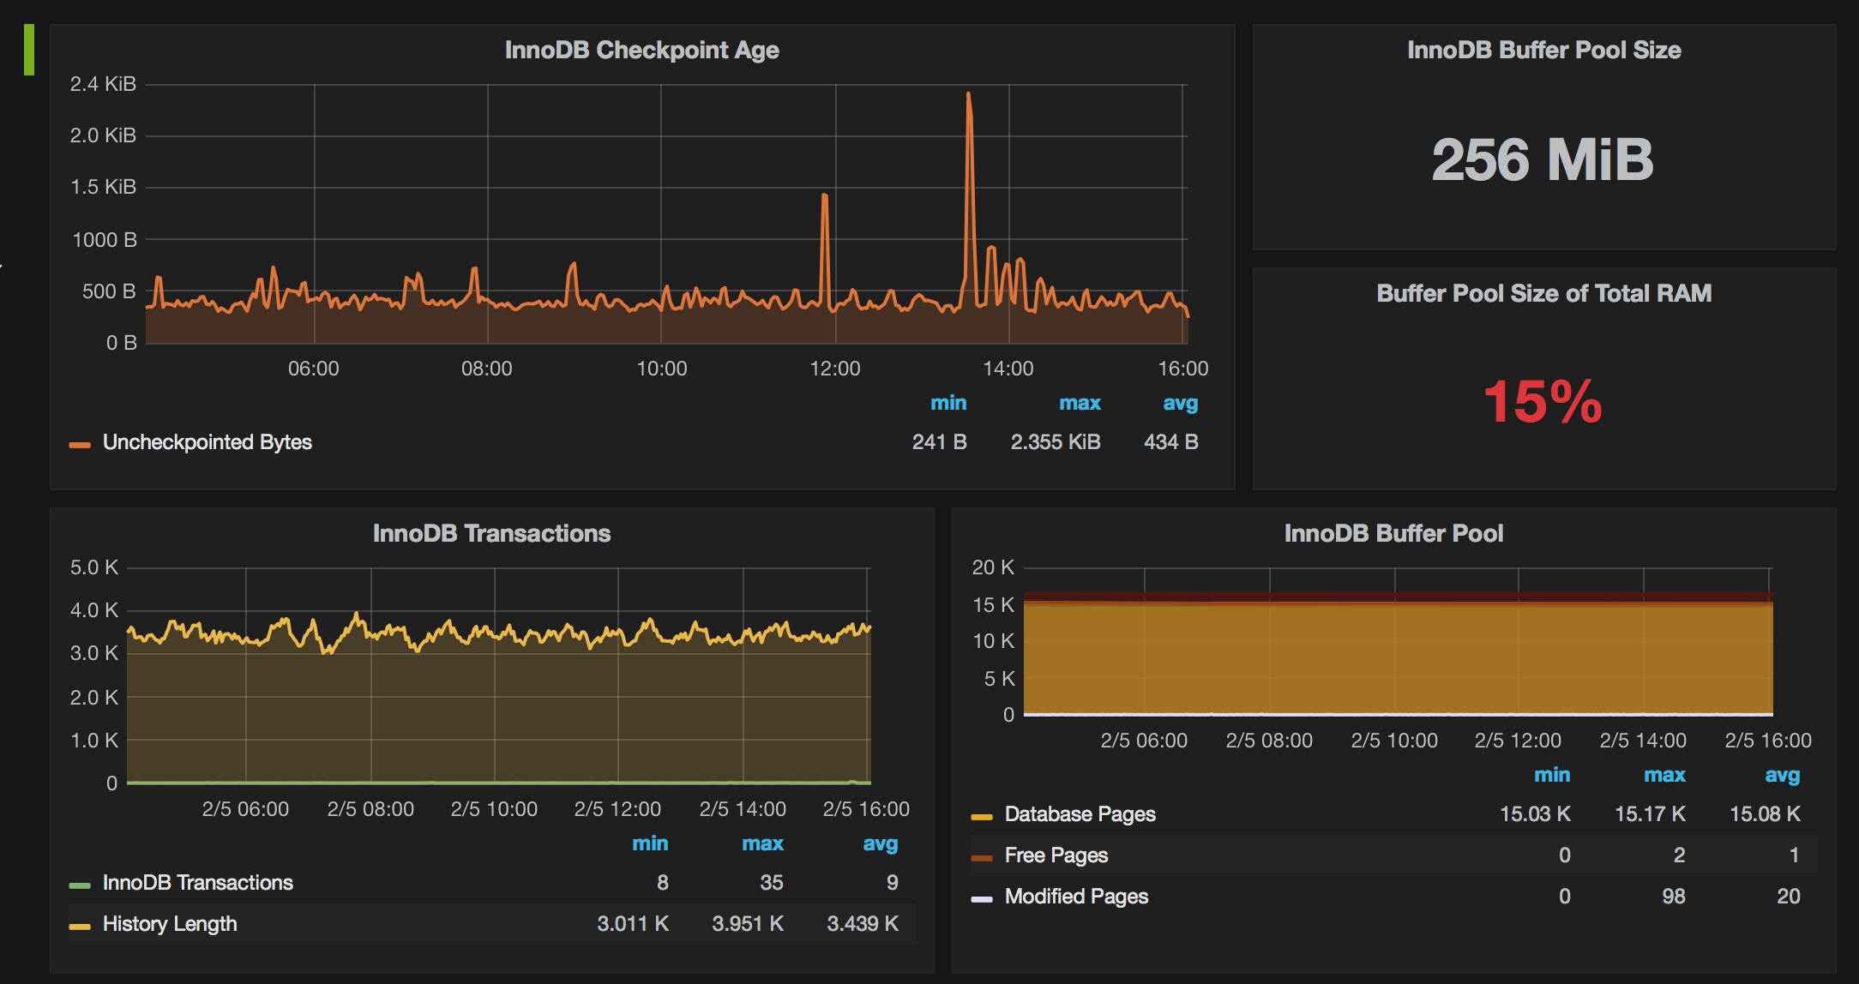Click the Database Pages legend color swatch
This screenshot has width=1859, height=984.
(x=982, y=817)
